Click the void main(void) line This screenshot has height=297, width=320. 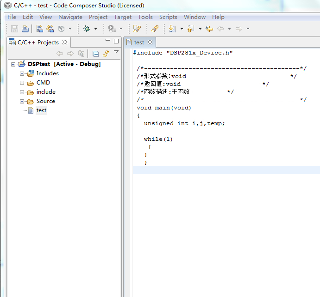[x=164, y=108]
